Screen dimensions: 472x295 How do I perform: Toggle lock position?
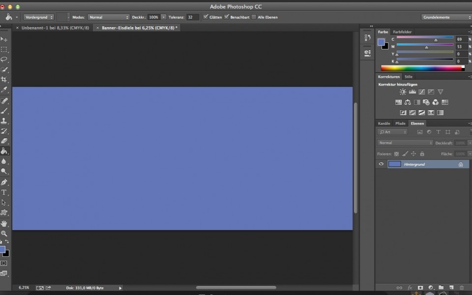tap(413, 154)
